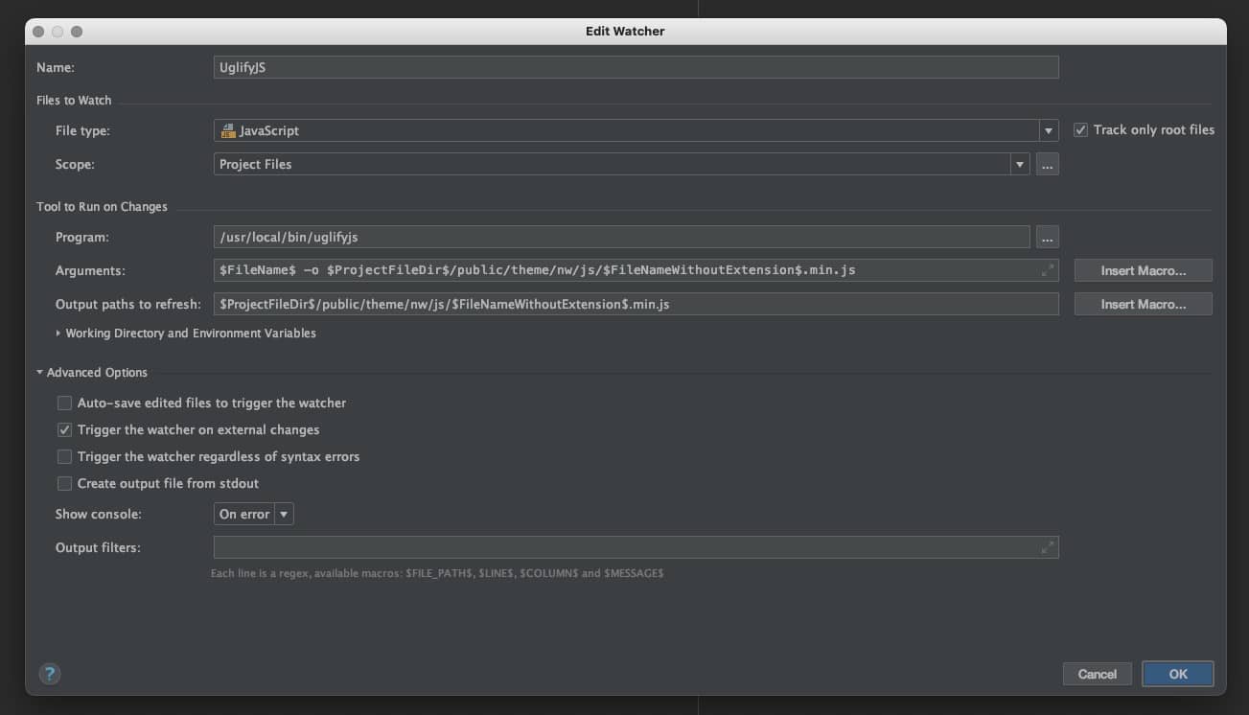Disable Trigger the watcher on external changes
1249x715 pixels.
(64, 430)
